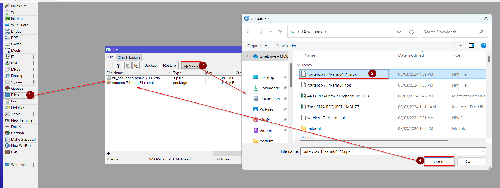Viewport: 500px width, 188px height.
Task: Click Documents in quick access
Action: pyautogui.click(x=269, y=99)
